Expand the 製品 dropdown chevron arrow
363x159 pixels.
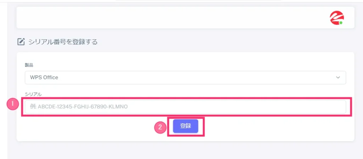click(x=338, y=78)
